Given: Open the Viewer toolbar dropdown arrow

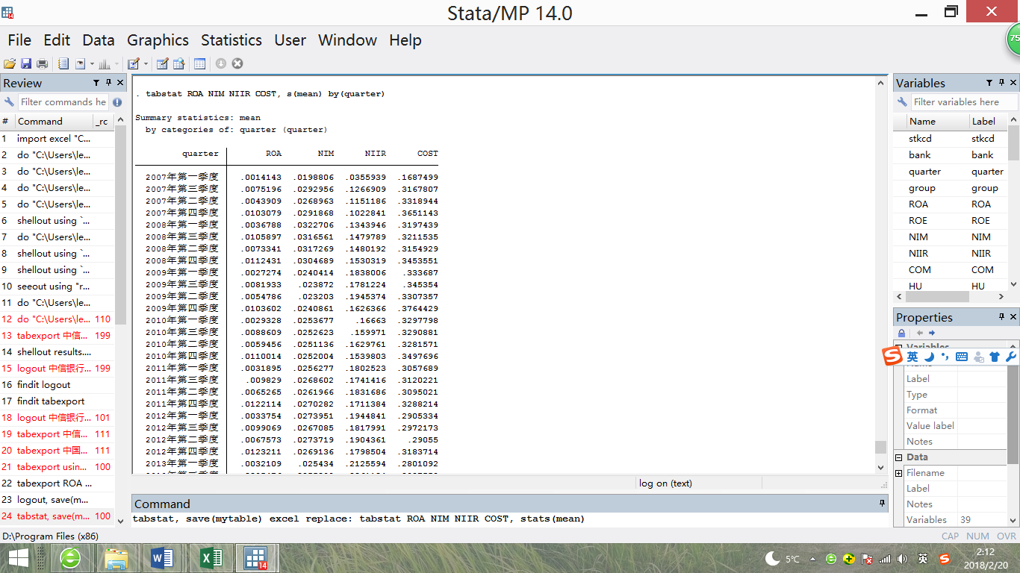Looking at the screenshot, I should coord(91,63).
